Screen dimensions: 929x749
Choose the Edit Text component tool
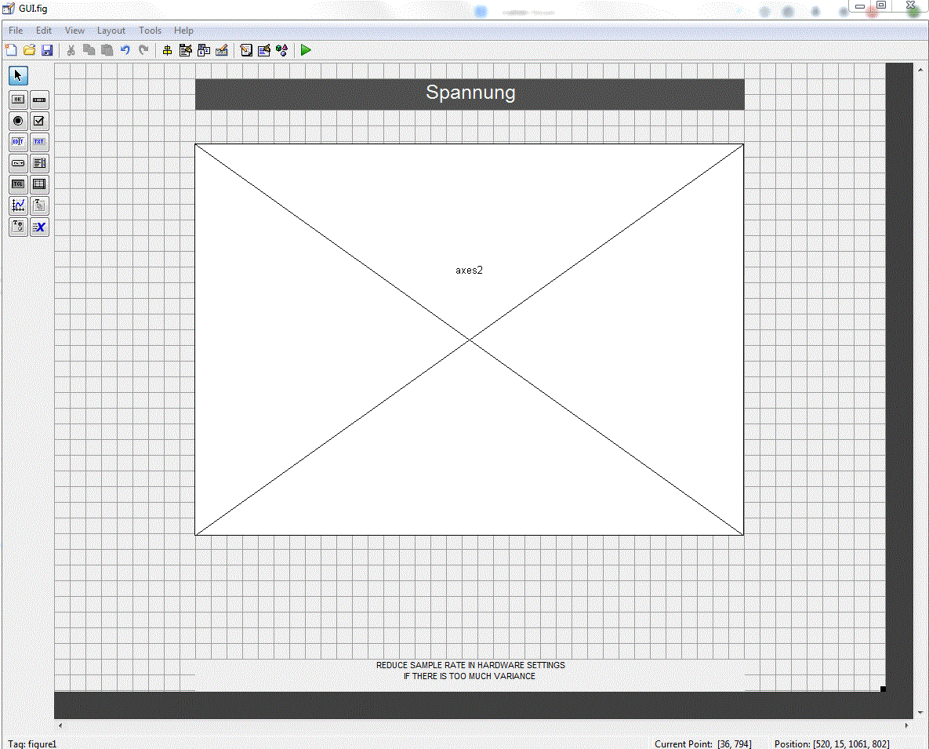pyautogui.click(x=18, y=142)
